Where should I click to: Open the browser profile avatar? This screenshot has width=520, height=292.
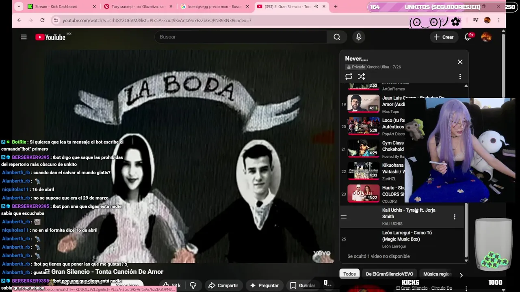[487, 20]
